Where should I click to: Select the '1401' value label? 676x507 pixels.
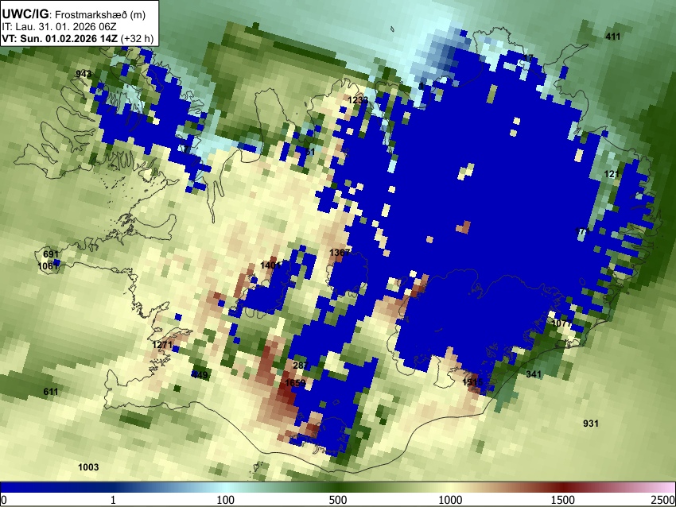pyautogui.click(x=270, y=265)
